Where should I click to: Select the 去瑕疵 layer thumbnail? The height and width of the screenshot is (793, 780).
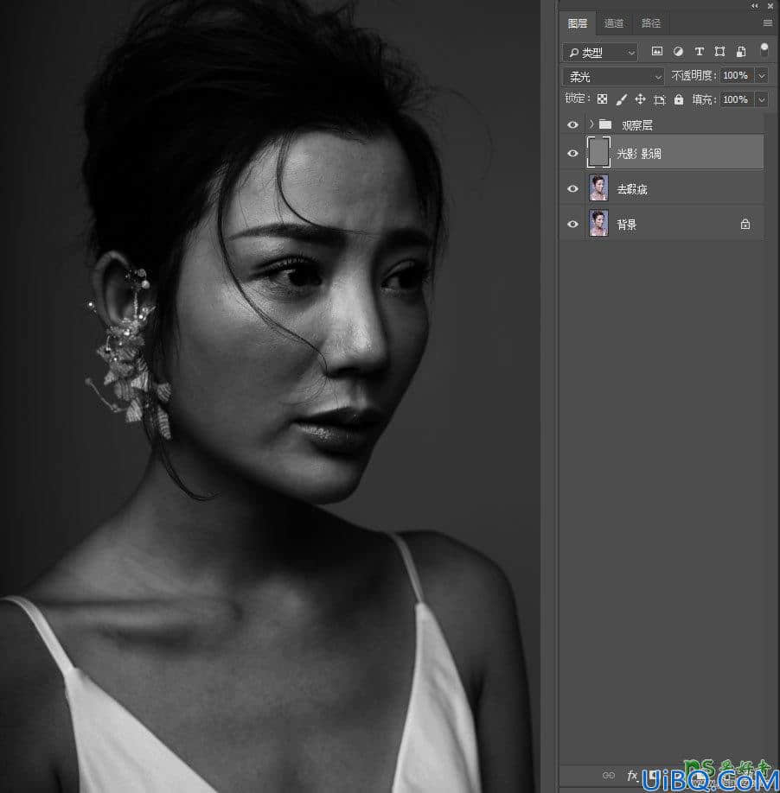point(598,187)
